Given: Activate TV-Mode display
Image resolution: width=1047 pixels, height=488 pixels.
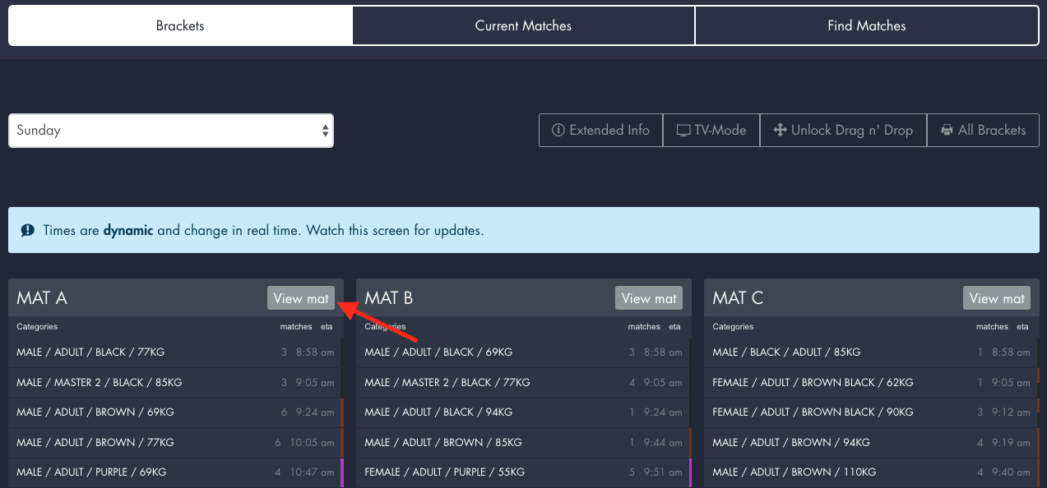Looking at the screenshot, I should [x=711, y=130].
